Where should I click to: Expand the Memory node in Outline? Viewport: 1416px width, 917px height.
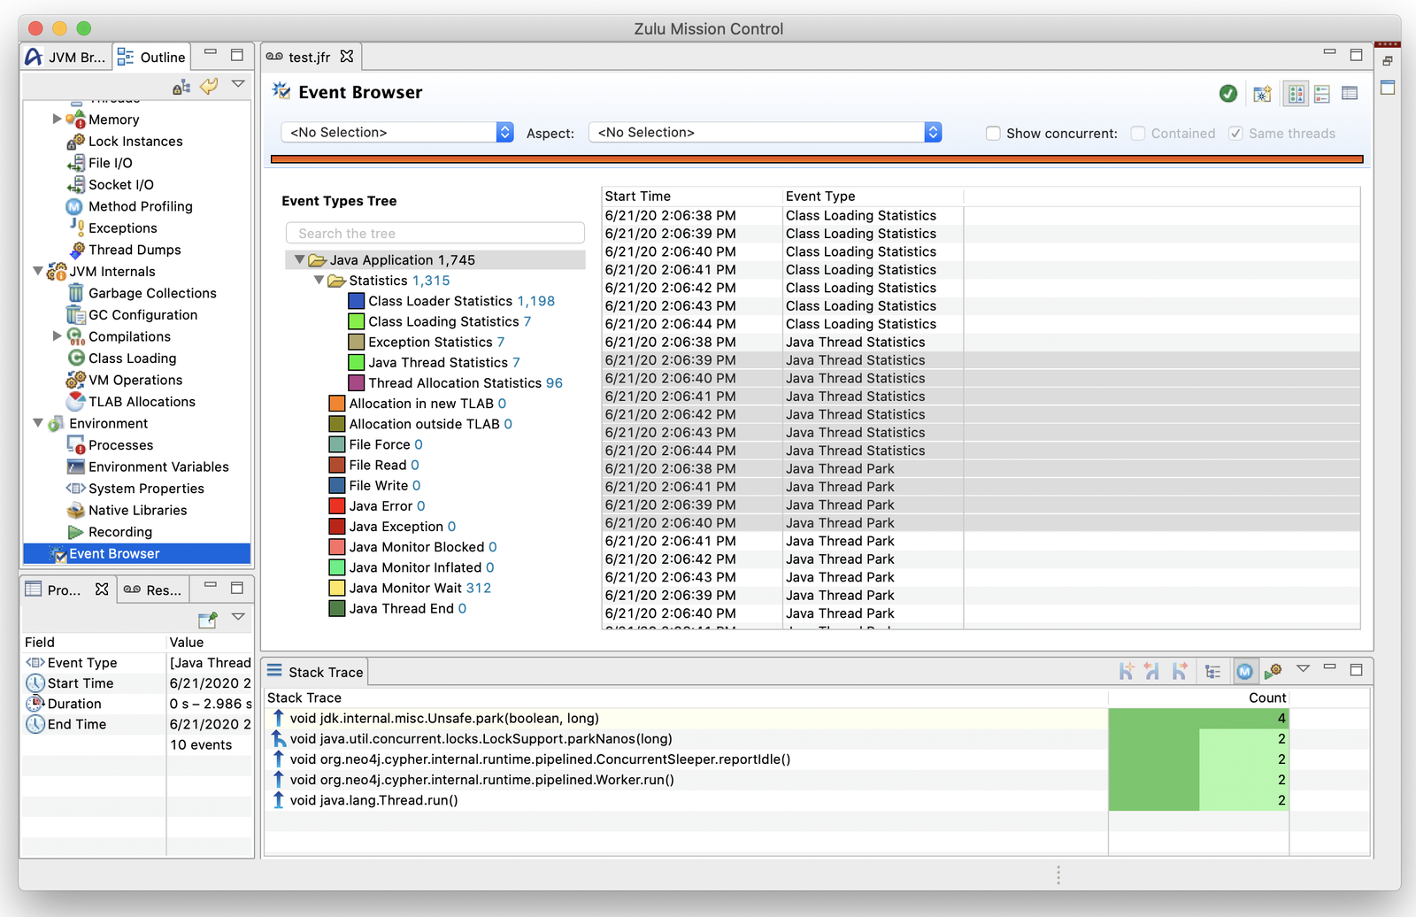point(57,119)
